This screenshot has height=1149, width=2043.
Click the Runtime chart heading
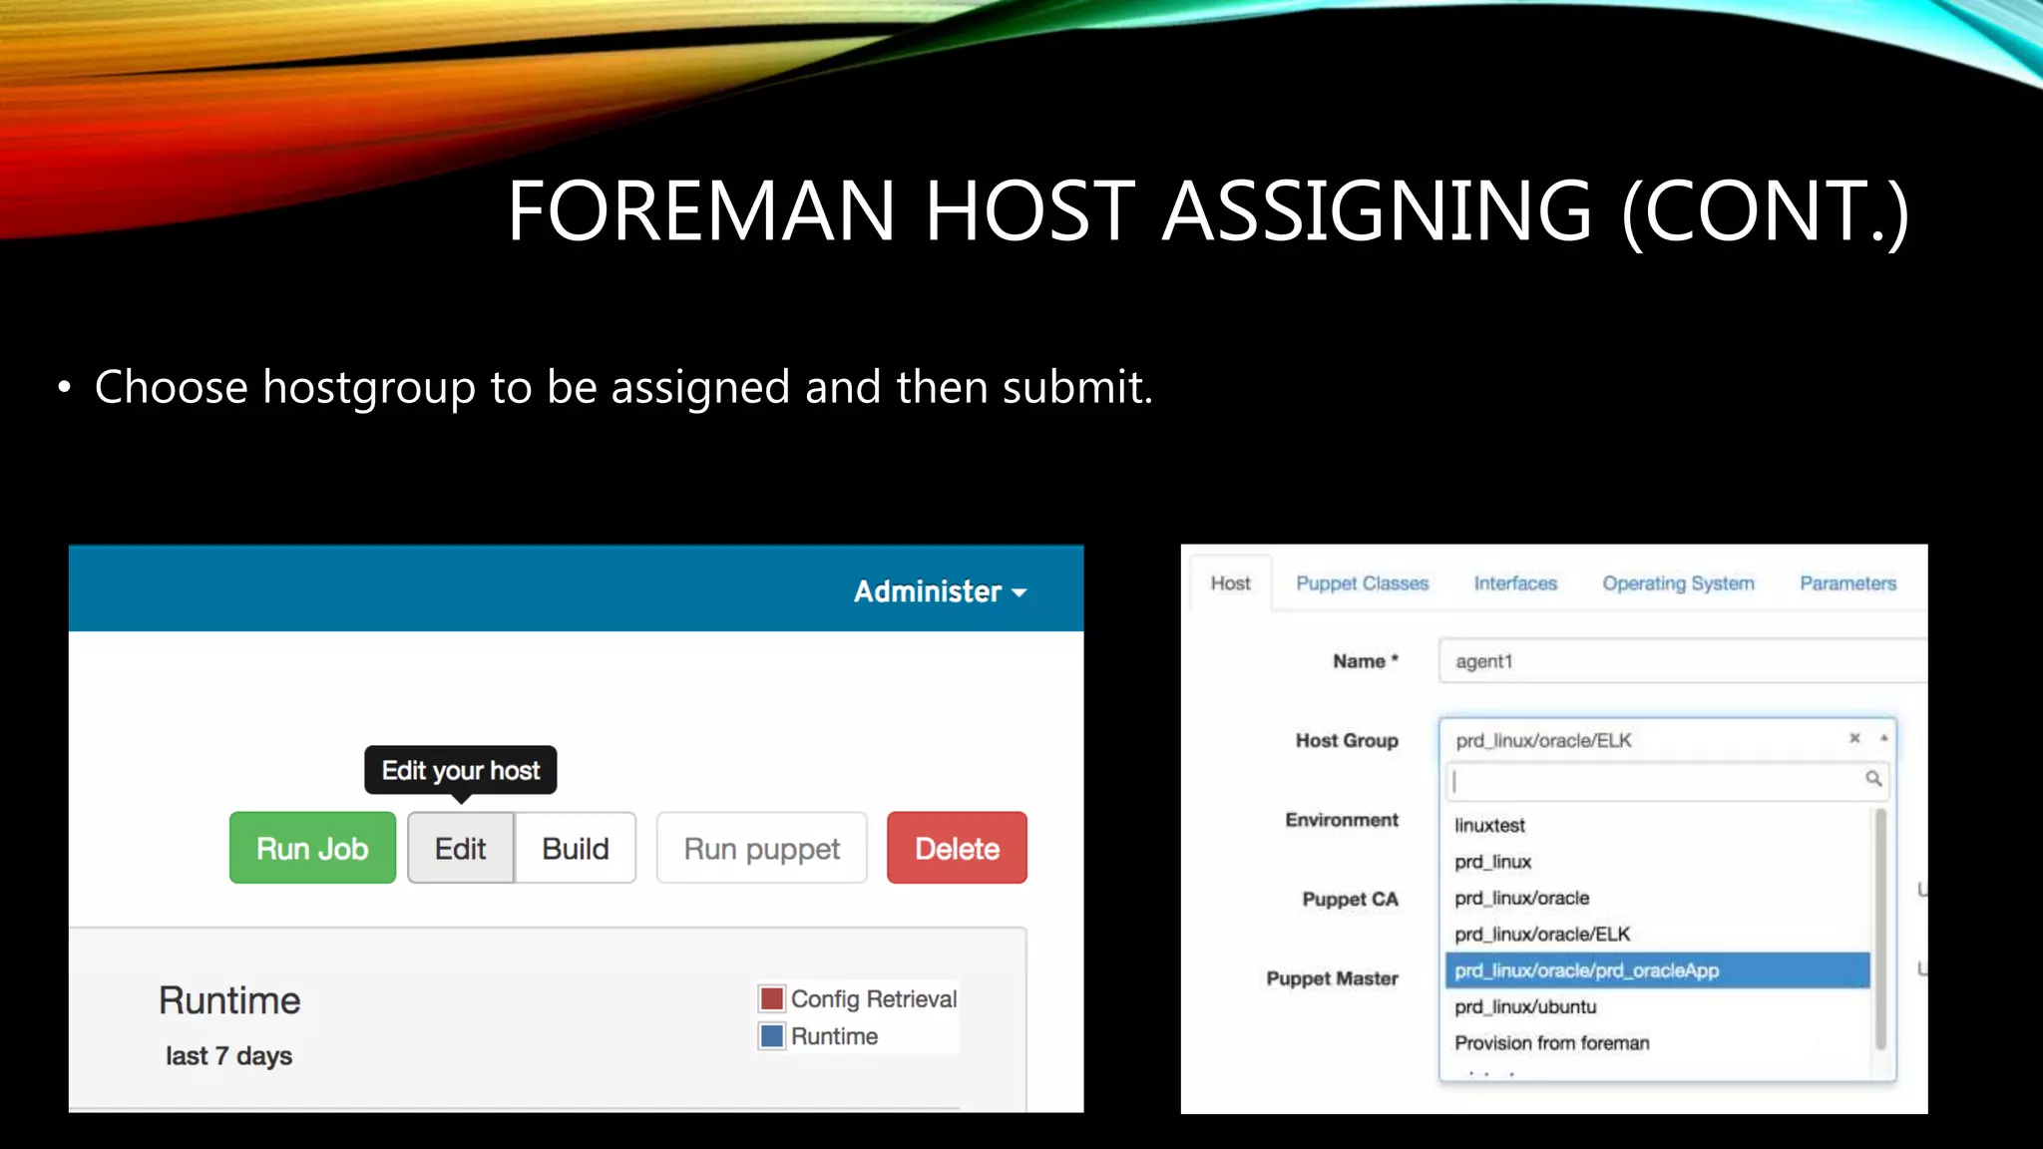click(x=229, y=1000)
